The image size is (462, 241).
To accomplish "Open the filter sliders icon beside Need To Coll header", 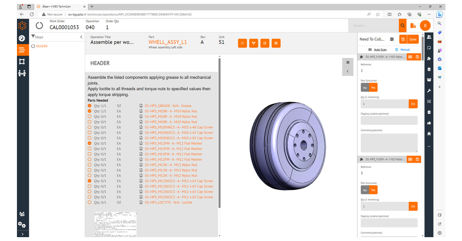I will click(x=392, y=39).
